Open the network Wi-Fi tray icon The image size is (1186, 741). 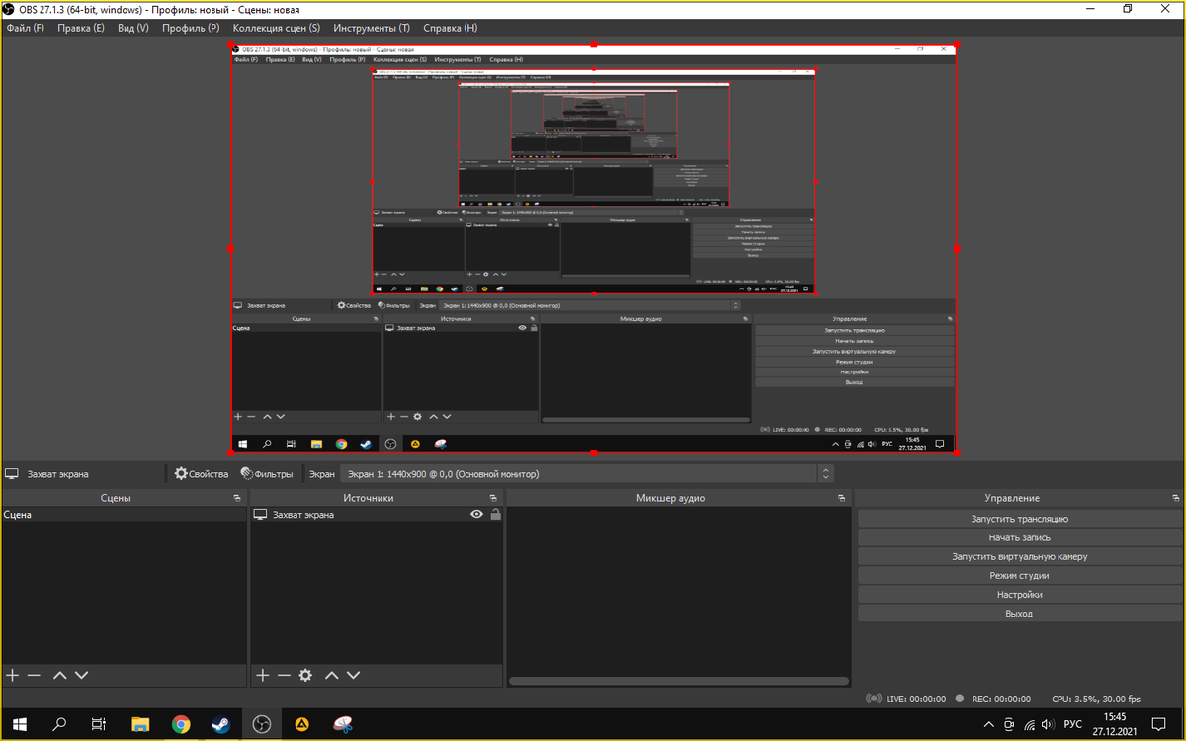tap(1028, 724)
